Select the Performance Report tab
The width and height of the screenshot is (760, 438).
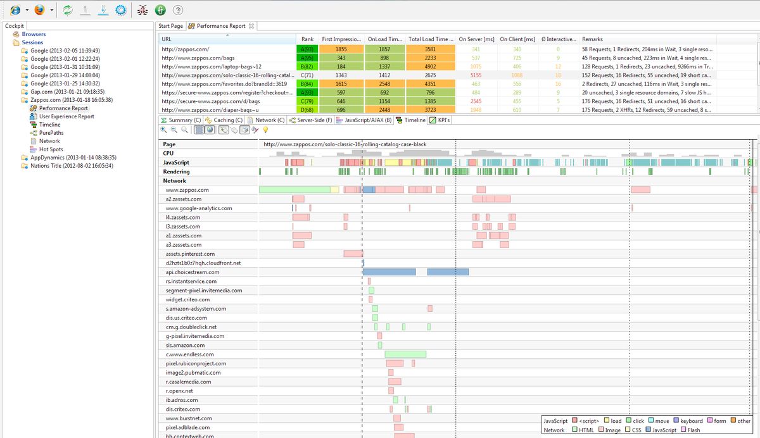pyautogui.click(x=220, y=26)
